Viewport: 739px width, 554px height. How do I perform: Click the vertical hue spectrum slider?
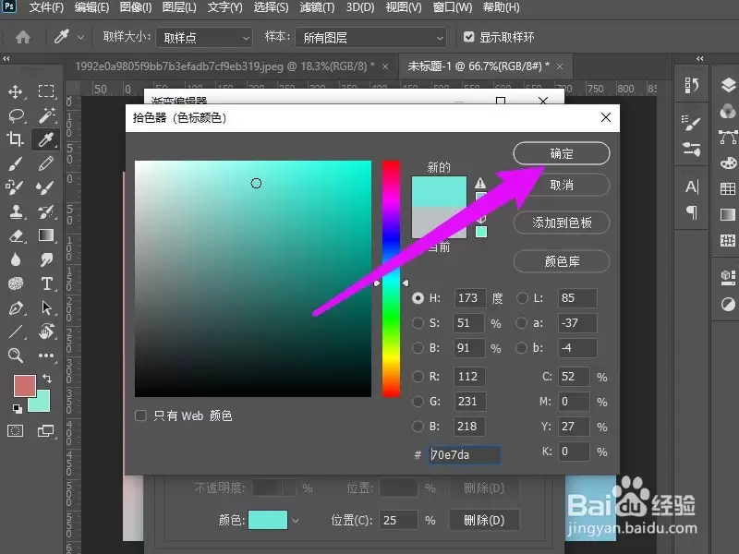pyautogui.click(x=391, y=279)
